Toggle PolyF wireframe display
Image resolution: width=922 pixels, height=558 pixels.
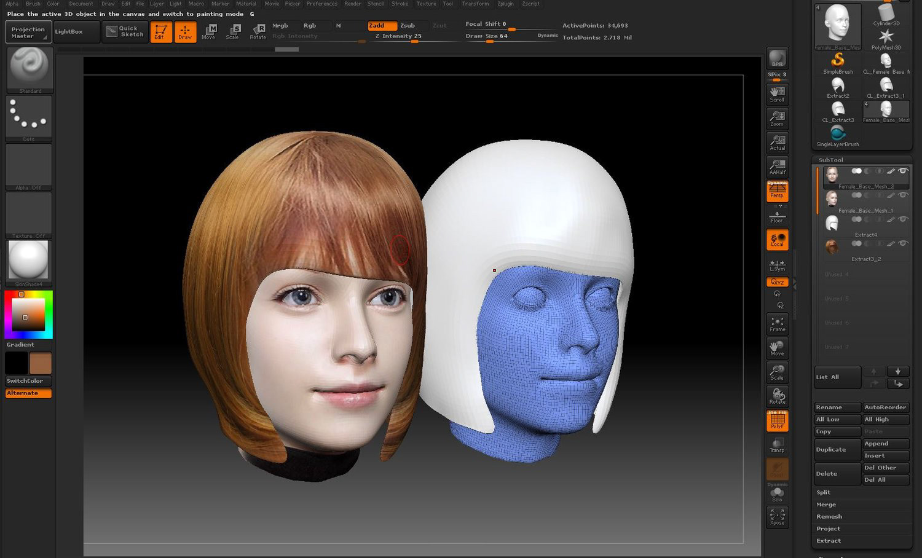pyautogui.click(x=777, y=420)
